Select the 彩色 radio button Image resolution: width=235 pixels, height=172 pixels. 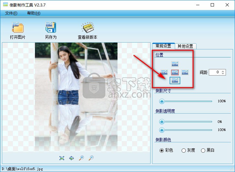tap(162, 150)
